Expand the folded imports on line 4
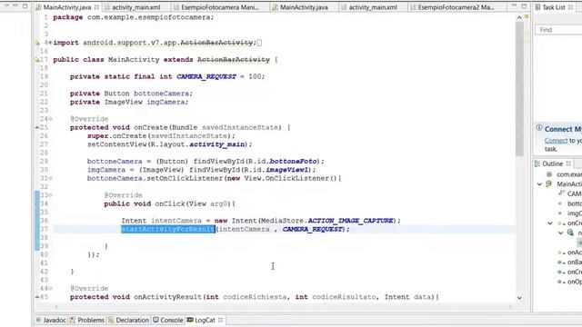Screen dimensions: 582x327 tap(50, 43)
